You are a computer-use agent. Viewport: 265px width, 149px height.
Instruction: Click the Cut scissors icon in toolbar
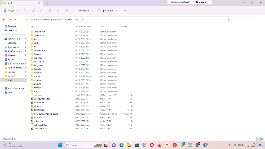pyautogui.click(x=25, y=11)
